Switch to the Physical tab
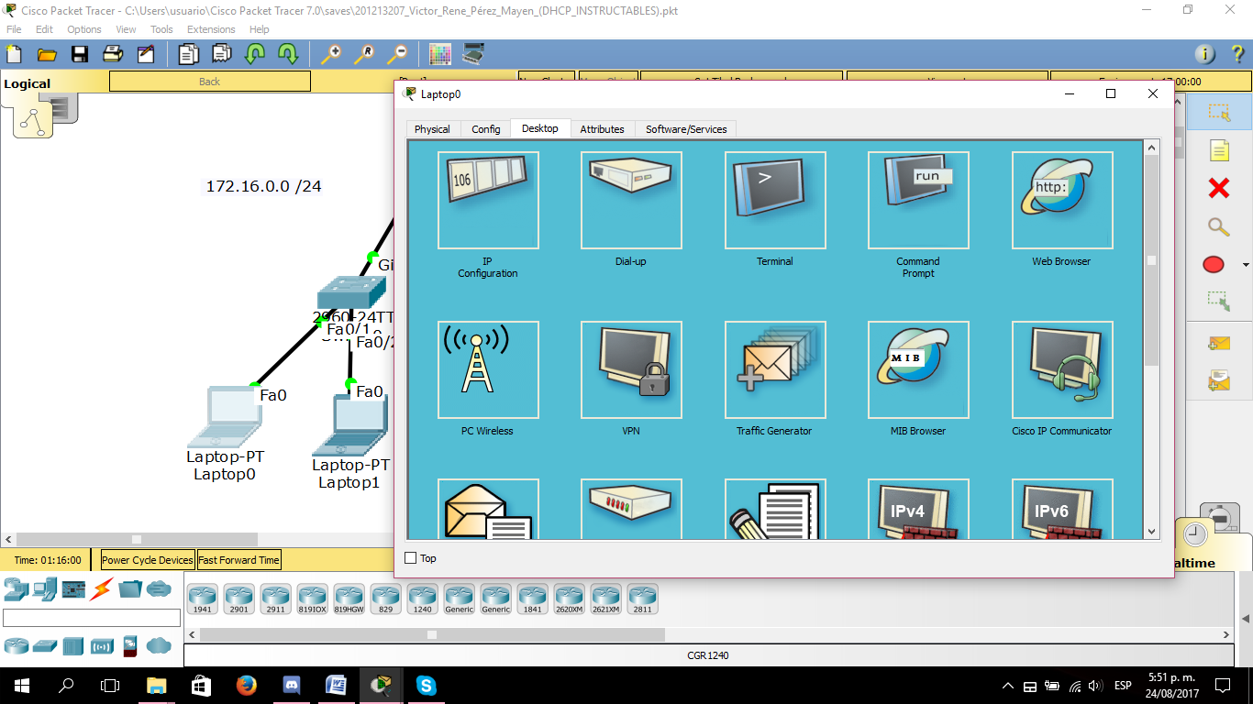The width and height of the screenshot is (1253, 704). [x=432, y=129]
